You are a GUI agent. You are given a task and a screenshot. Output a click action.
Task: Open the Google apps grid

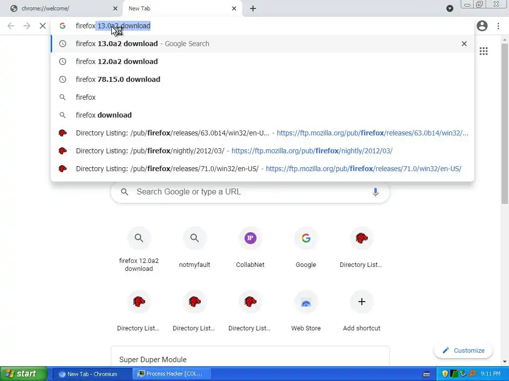click(x=484, y=51)
